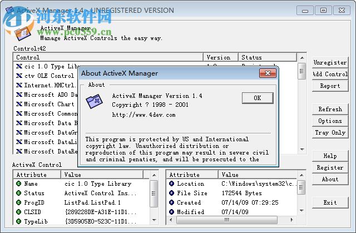This screenshot has height=233, width=356.
Task: Sort by the Control column header
Action: pyautogui.click(x=108, y=57)
